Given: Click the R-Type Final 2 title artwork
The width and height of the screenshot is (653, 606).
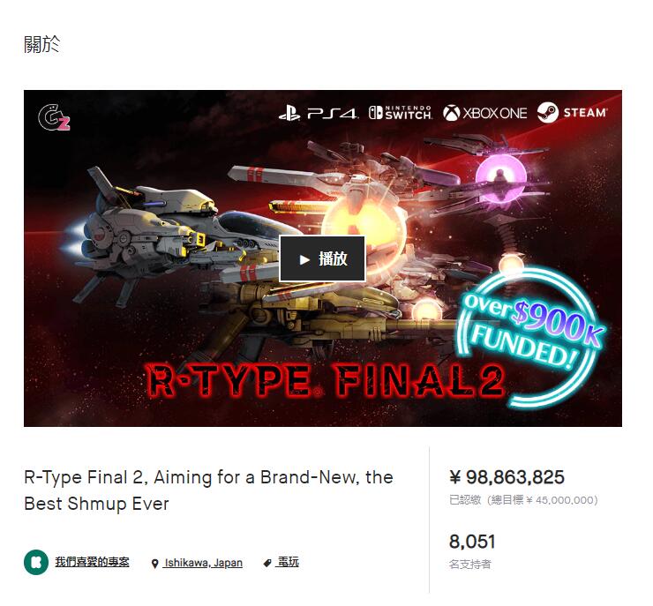Looking at the screenshot, I should click(326, 379).
